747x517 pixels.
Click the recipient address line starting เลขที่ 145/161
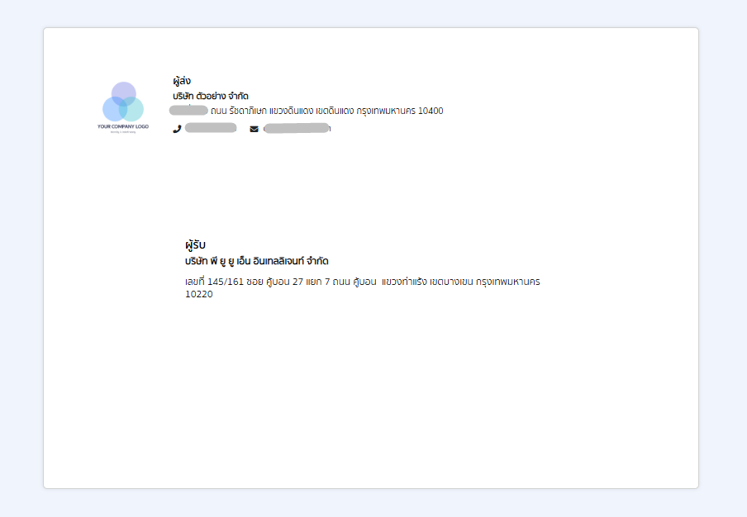pos(363,282)
